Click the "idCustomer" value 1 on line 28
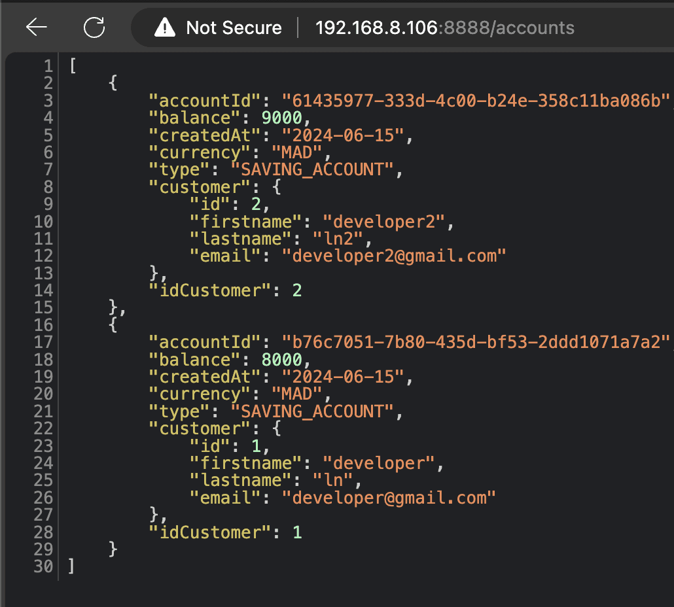Image resolution: width=674 pixels, height=607 pixels. (297, 532)
